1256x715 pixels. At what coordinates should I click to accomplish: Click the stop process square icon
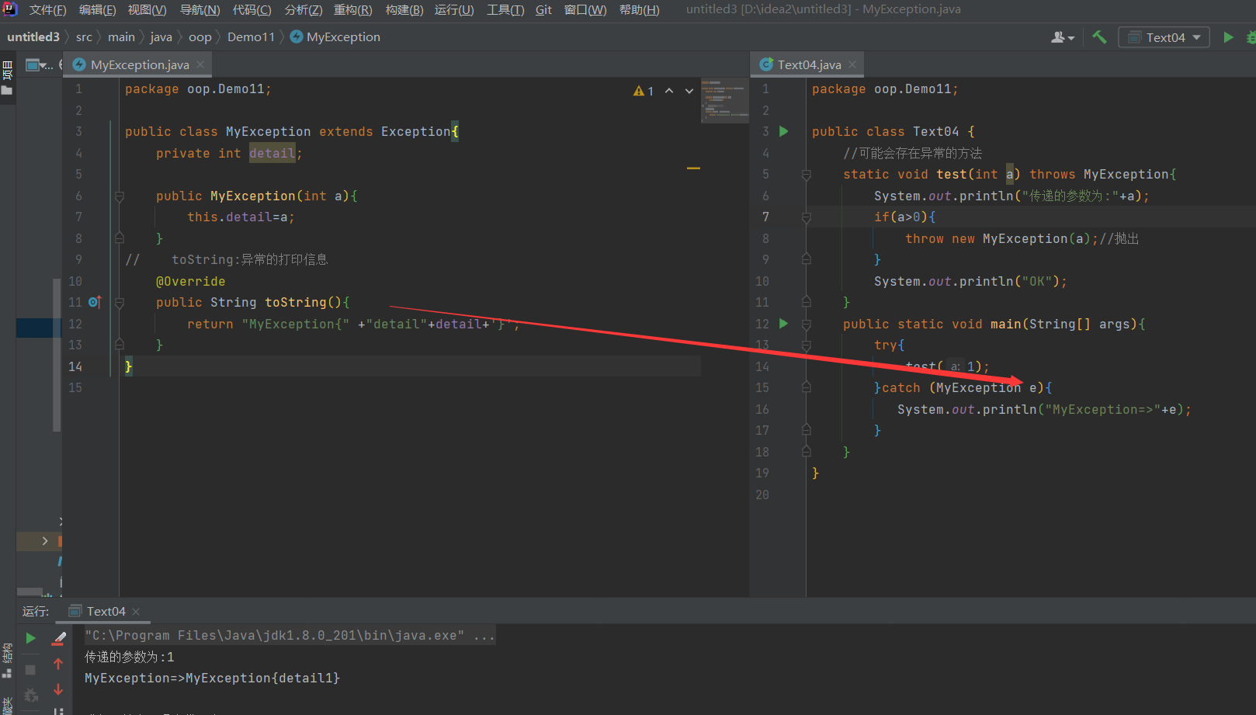pyautogui.click(x=30, y=669)
